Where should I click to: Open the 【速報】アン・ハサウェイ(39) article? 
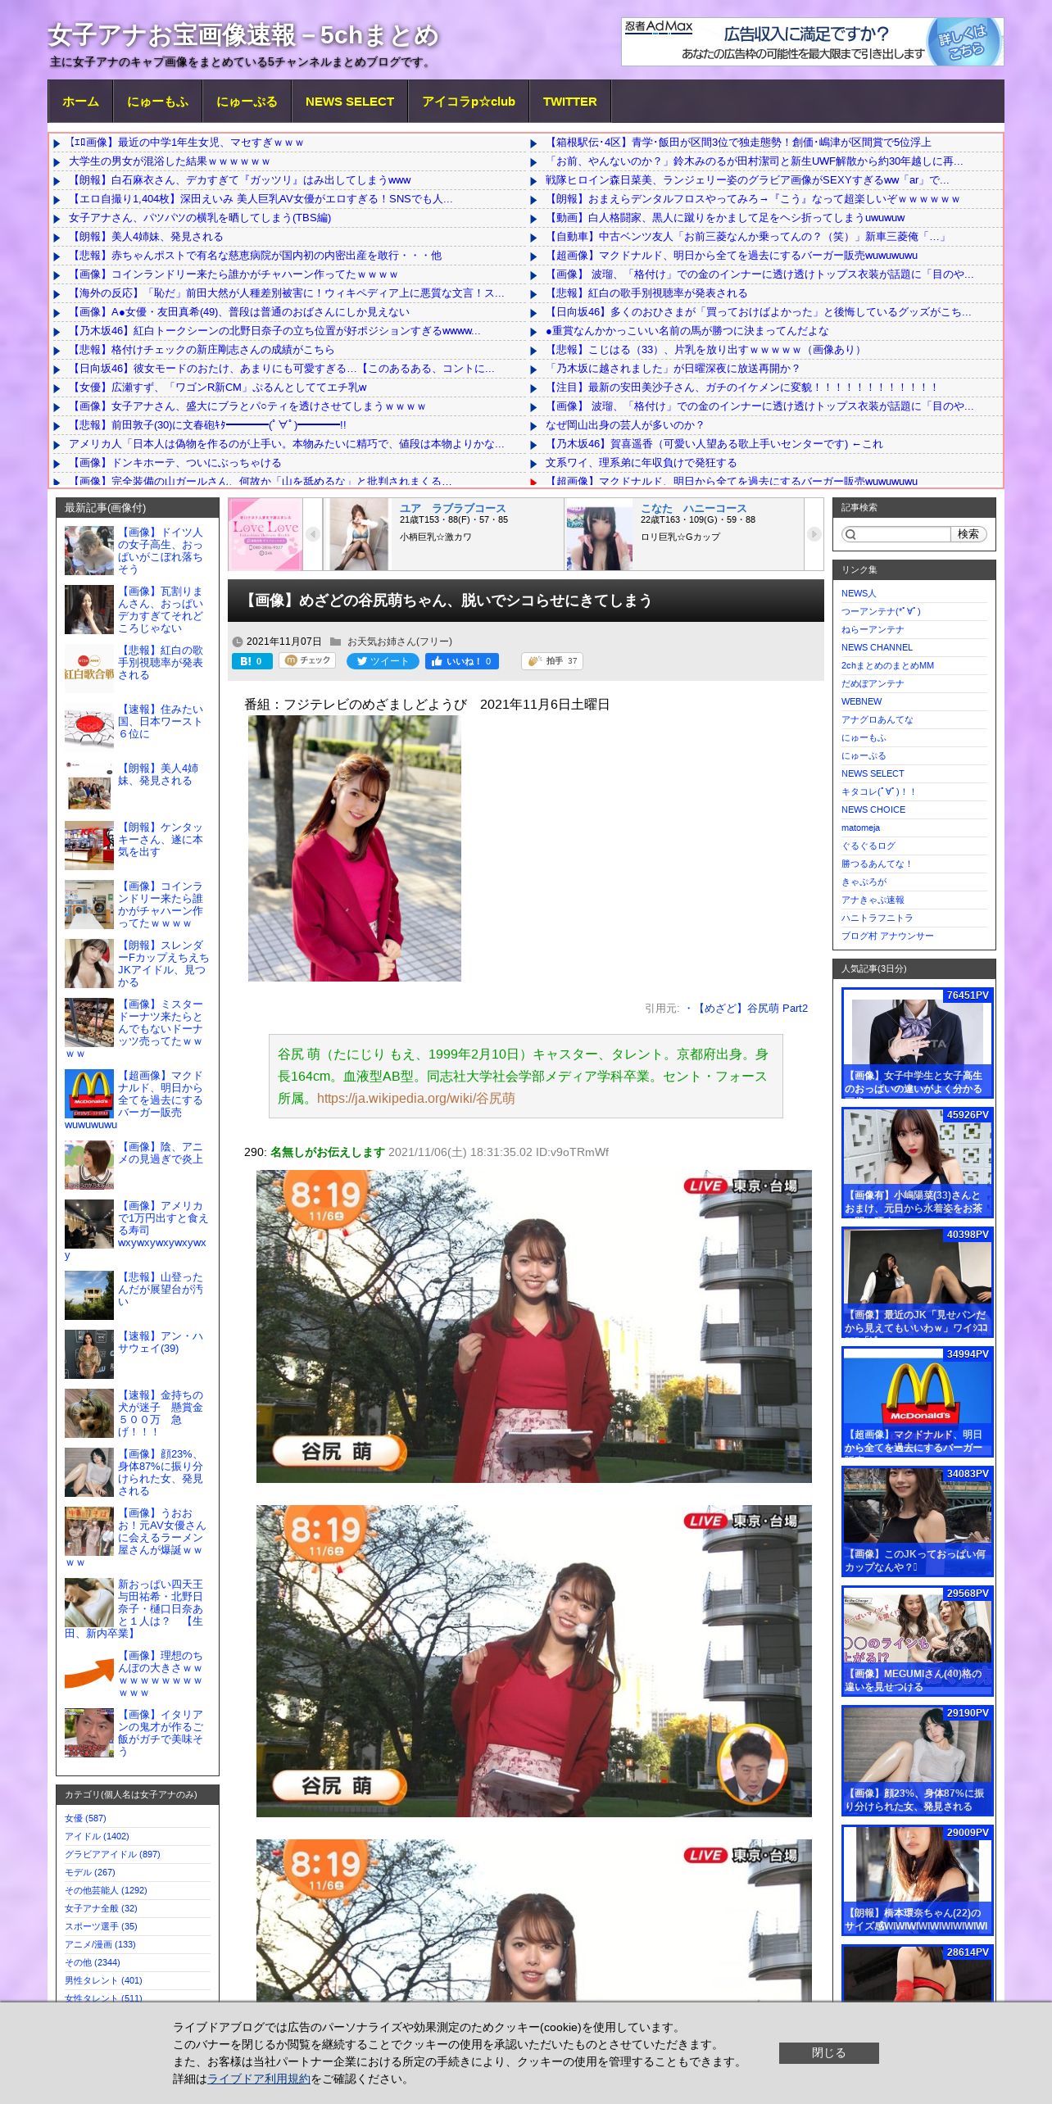click(x=161, y=1342)
